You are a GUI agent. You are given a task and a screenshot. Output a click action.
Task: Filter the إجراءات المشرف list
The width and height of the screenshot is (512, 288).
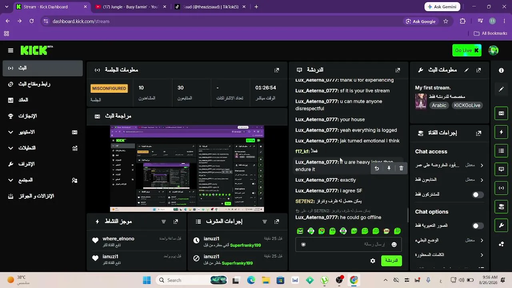(x=264, y=222)
